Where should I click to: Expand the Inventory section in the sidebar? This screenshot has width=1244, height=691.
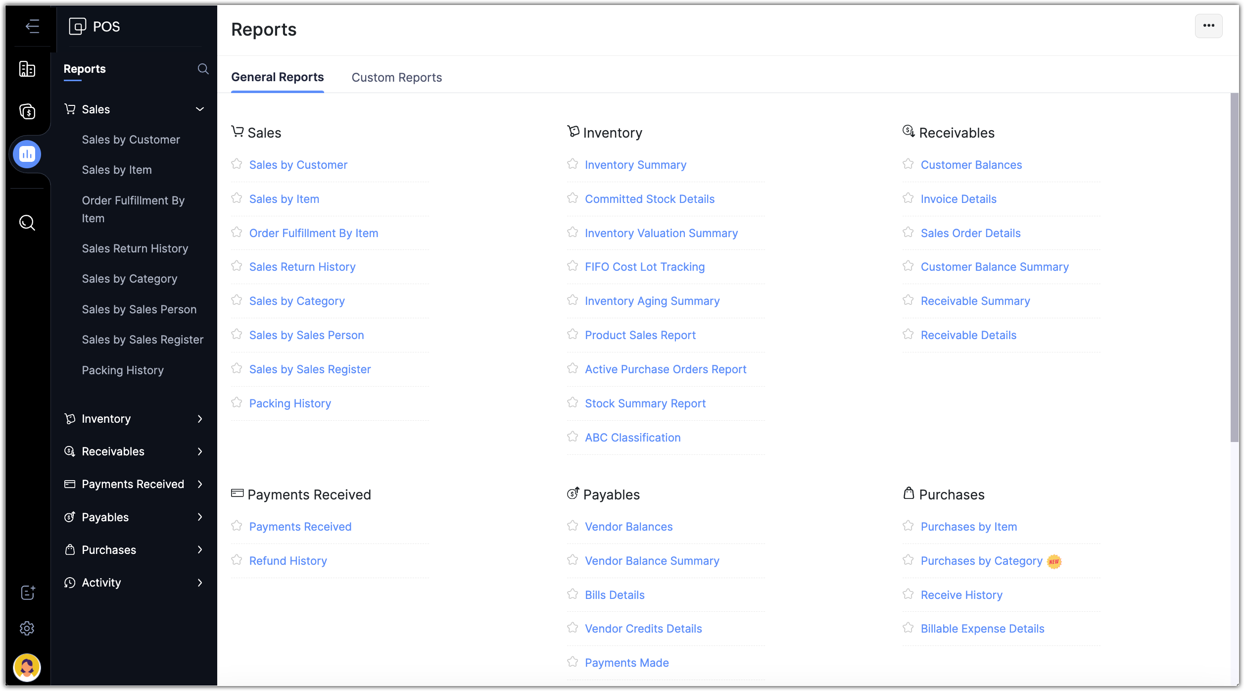pos(200,419)
